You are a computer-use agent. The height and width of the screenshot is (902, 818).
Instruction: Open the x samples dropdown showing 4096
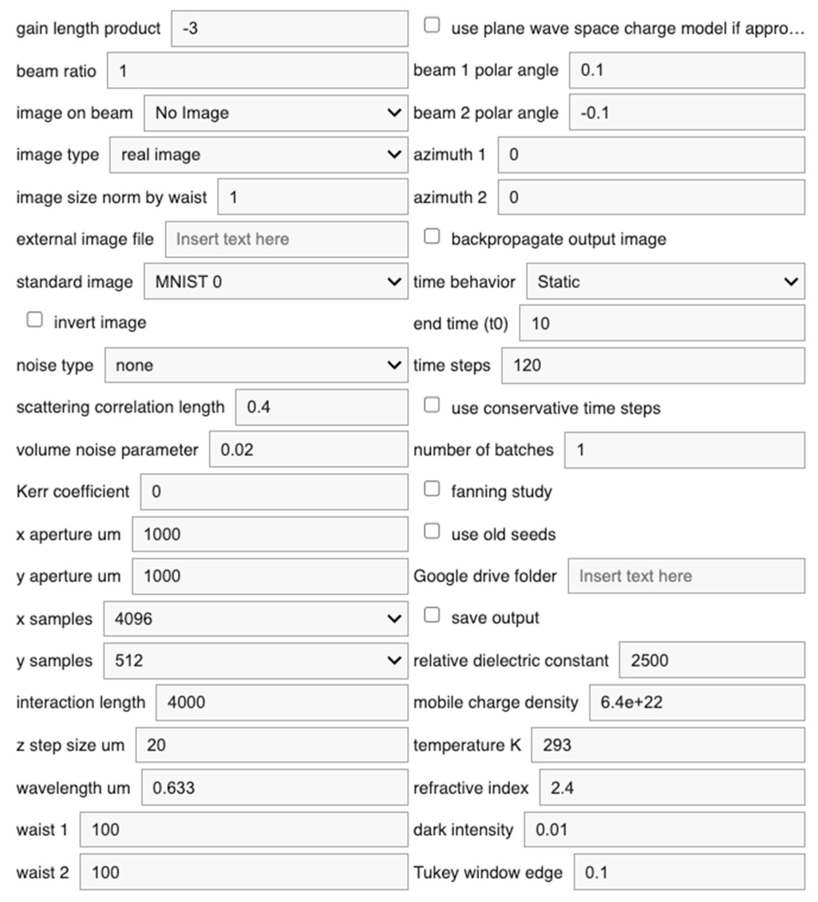coord(256,619)
